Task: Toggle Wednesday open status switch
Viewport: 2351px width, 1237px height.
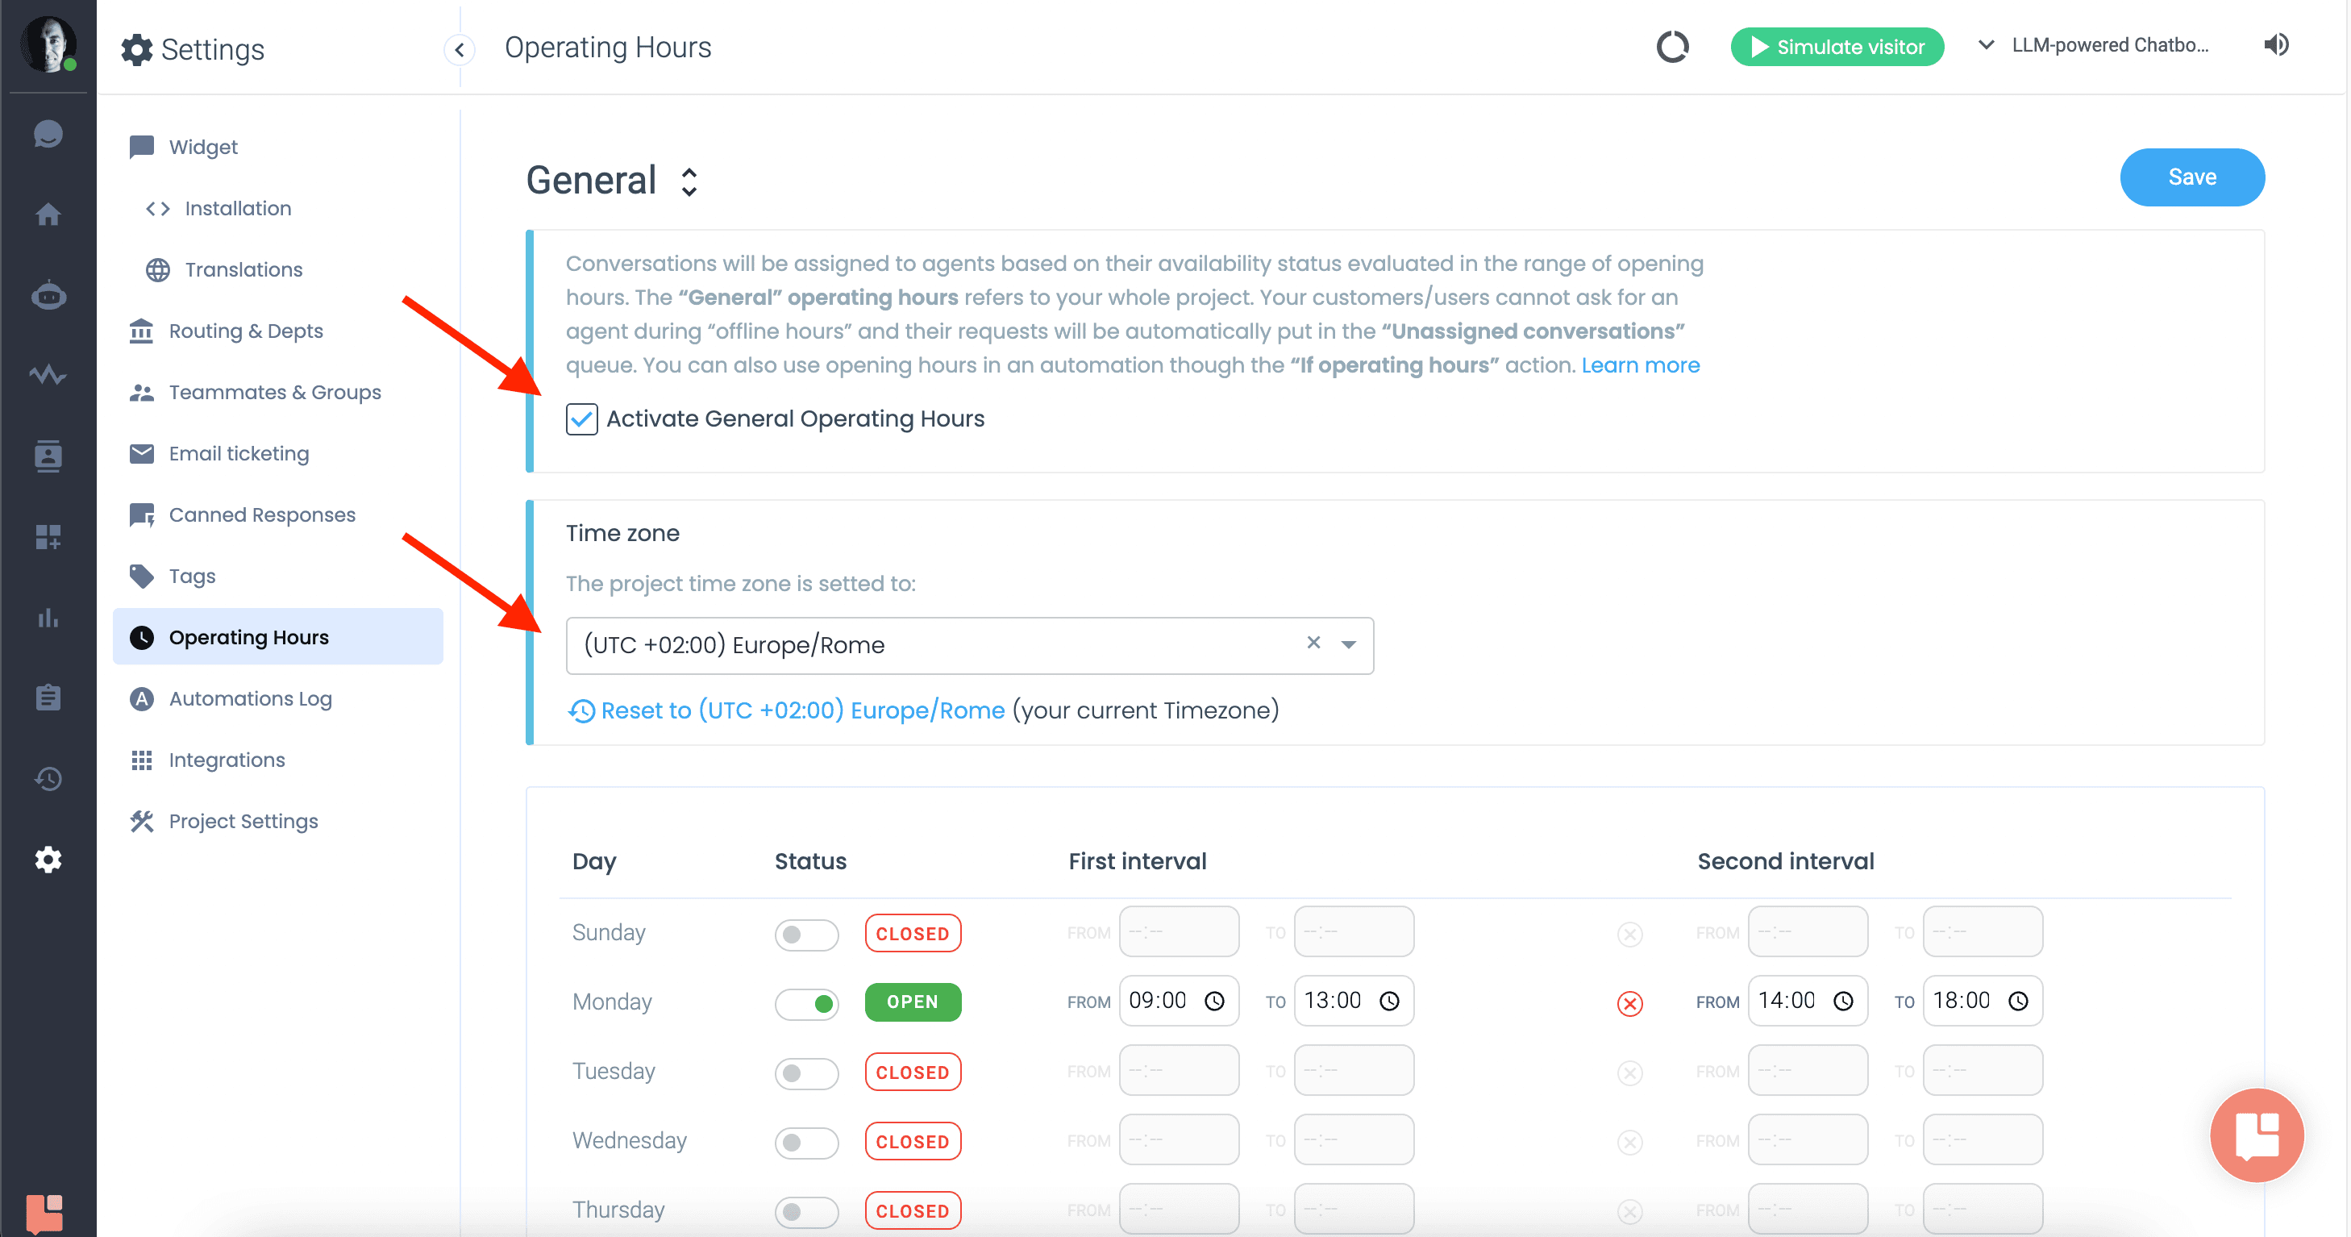Action: coord(806,1142)
